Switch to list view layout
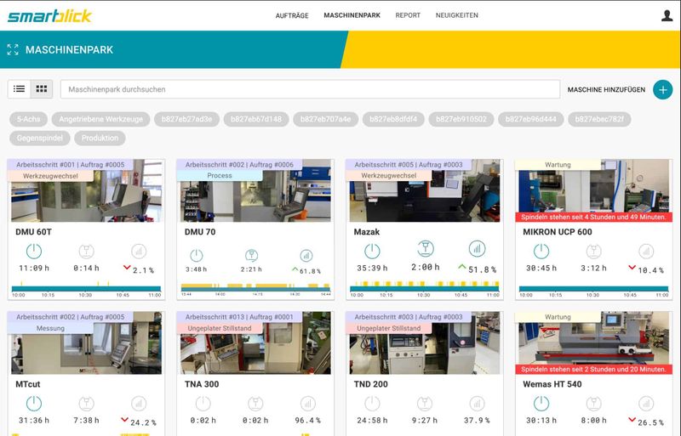Viewport: 681px width, 436px height. pos(20,88)
